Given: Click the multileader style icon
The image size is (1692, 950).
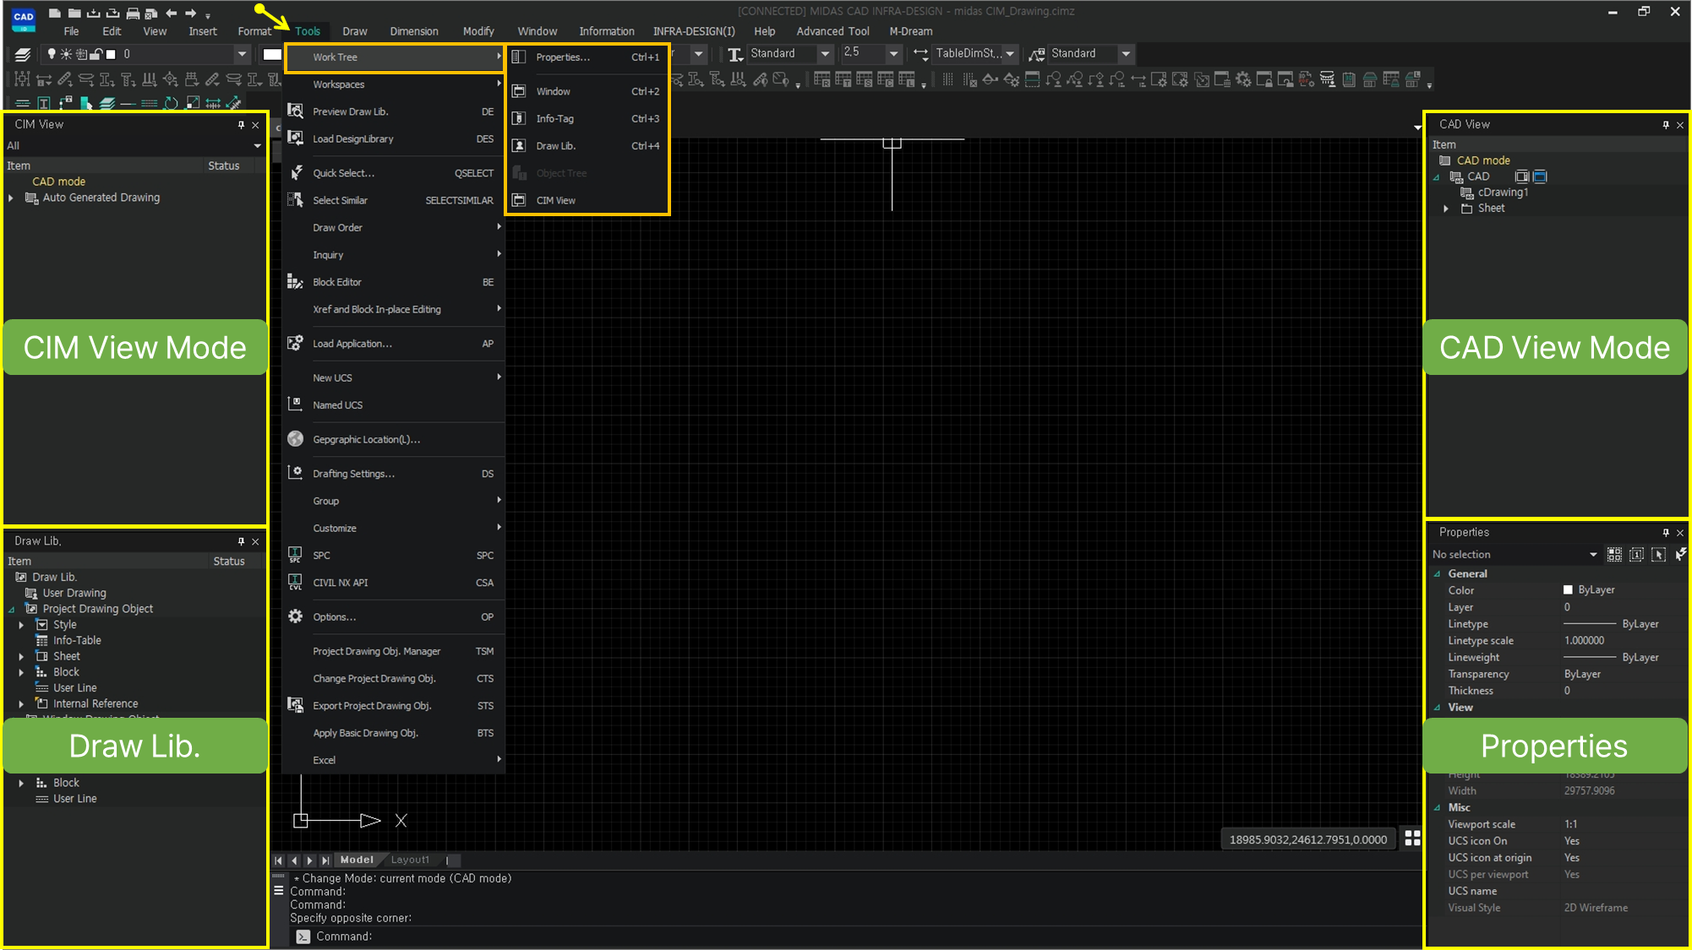Looking at the screenshot, I should pos(1036,54).
